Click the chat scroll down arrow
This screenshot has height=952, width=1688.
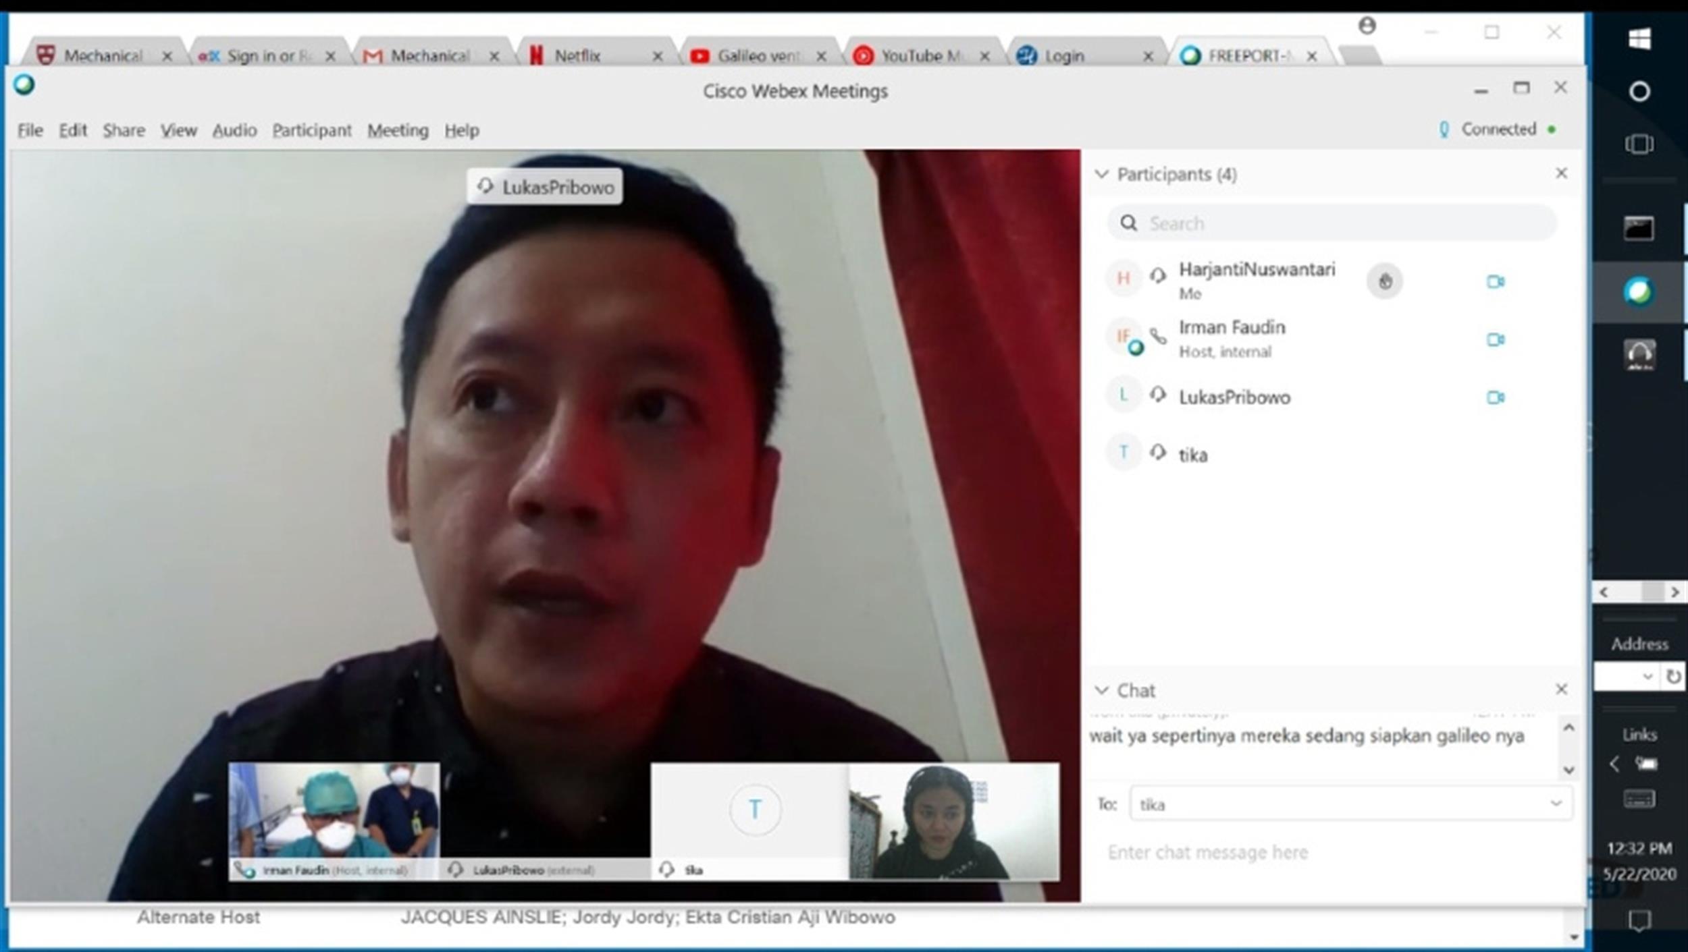point(1569,770)
